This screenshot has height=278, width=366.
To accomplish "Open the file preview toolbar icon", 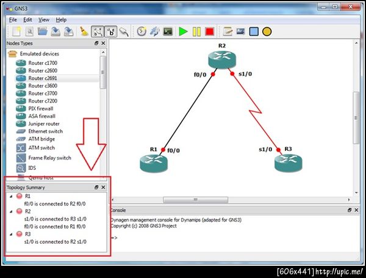I will [29, 31].
